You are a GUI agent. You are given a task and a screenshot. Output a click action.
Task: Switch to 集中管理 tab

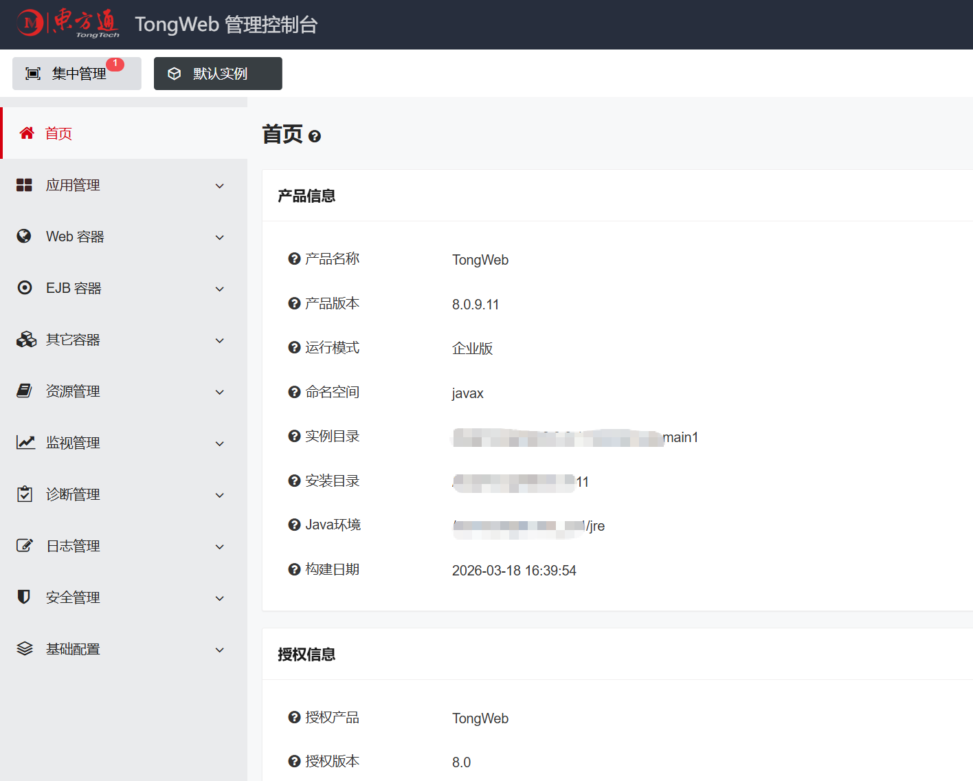[77, 74]
